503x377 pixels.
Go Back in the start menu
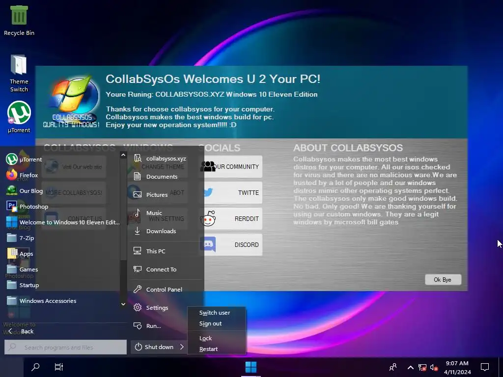[21, 331]
